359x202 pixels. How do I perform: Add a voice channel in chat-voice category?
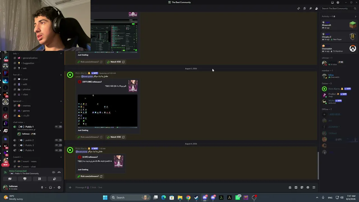pyautogui.click(x=61, y=122)
